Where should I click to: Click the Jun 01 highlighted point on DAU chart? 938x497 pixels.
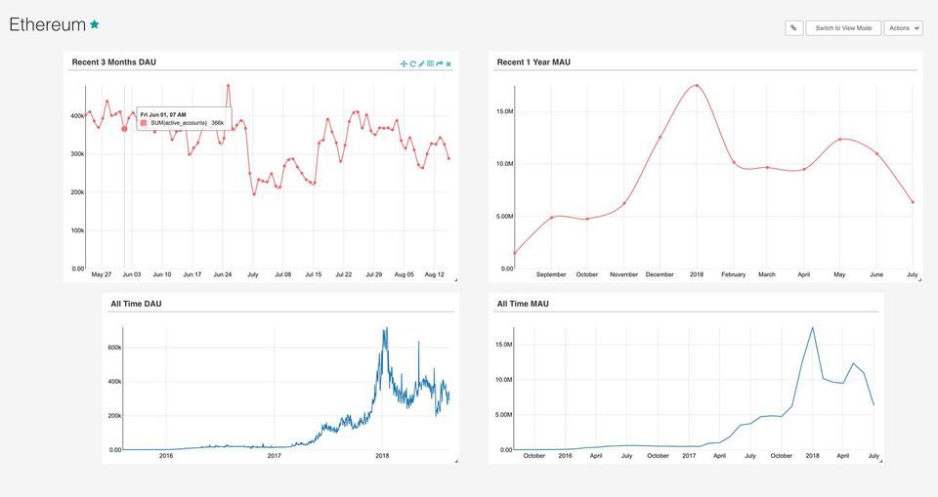[x=124, y=128]
